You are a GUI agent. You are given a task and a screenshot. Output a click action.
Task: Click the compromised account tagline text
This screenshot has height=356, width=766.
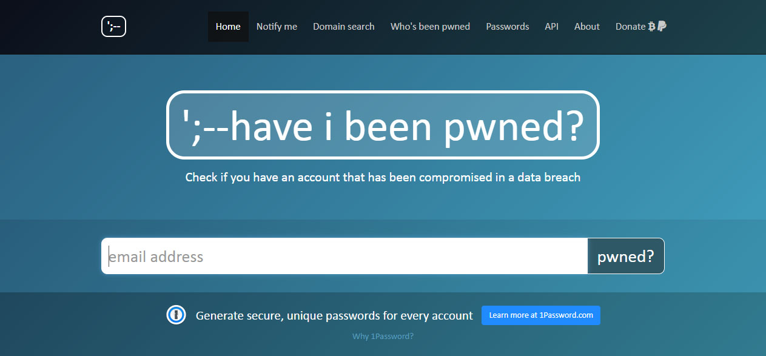[x=383, y=178]
